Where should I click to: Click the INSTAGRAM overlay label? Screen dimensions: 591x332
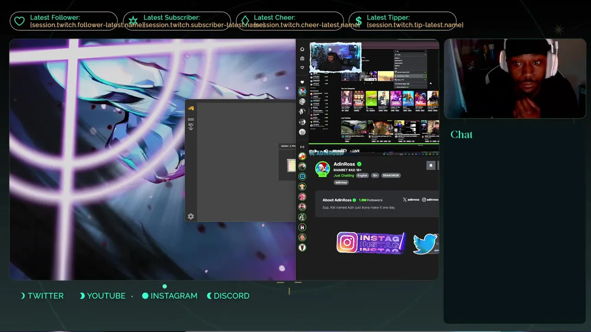174,296
